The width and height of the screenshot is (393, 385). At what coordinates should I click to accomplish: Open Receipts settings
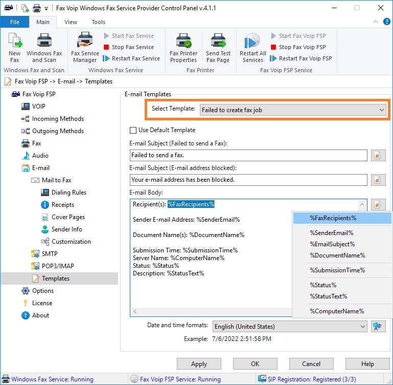58,205
